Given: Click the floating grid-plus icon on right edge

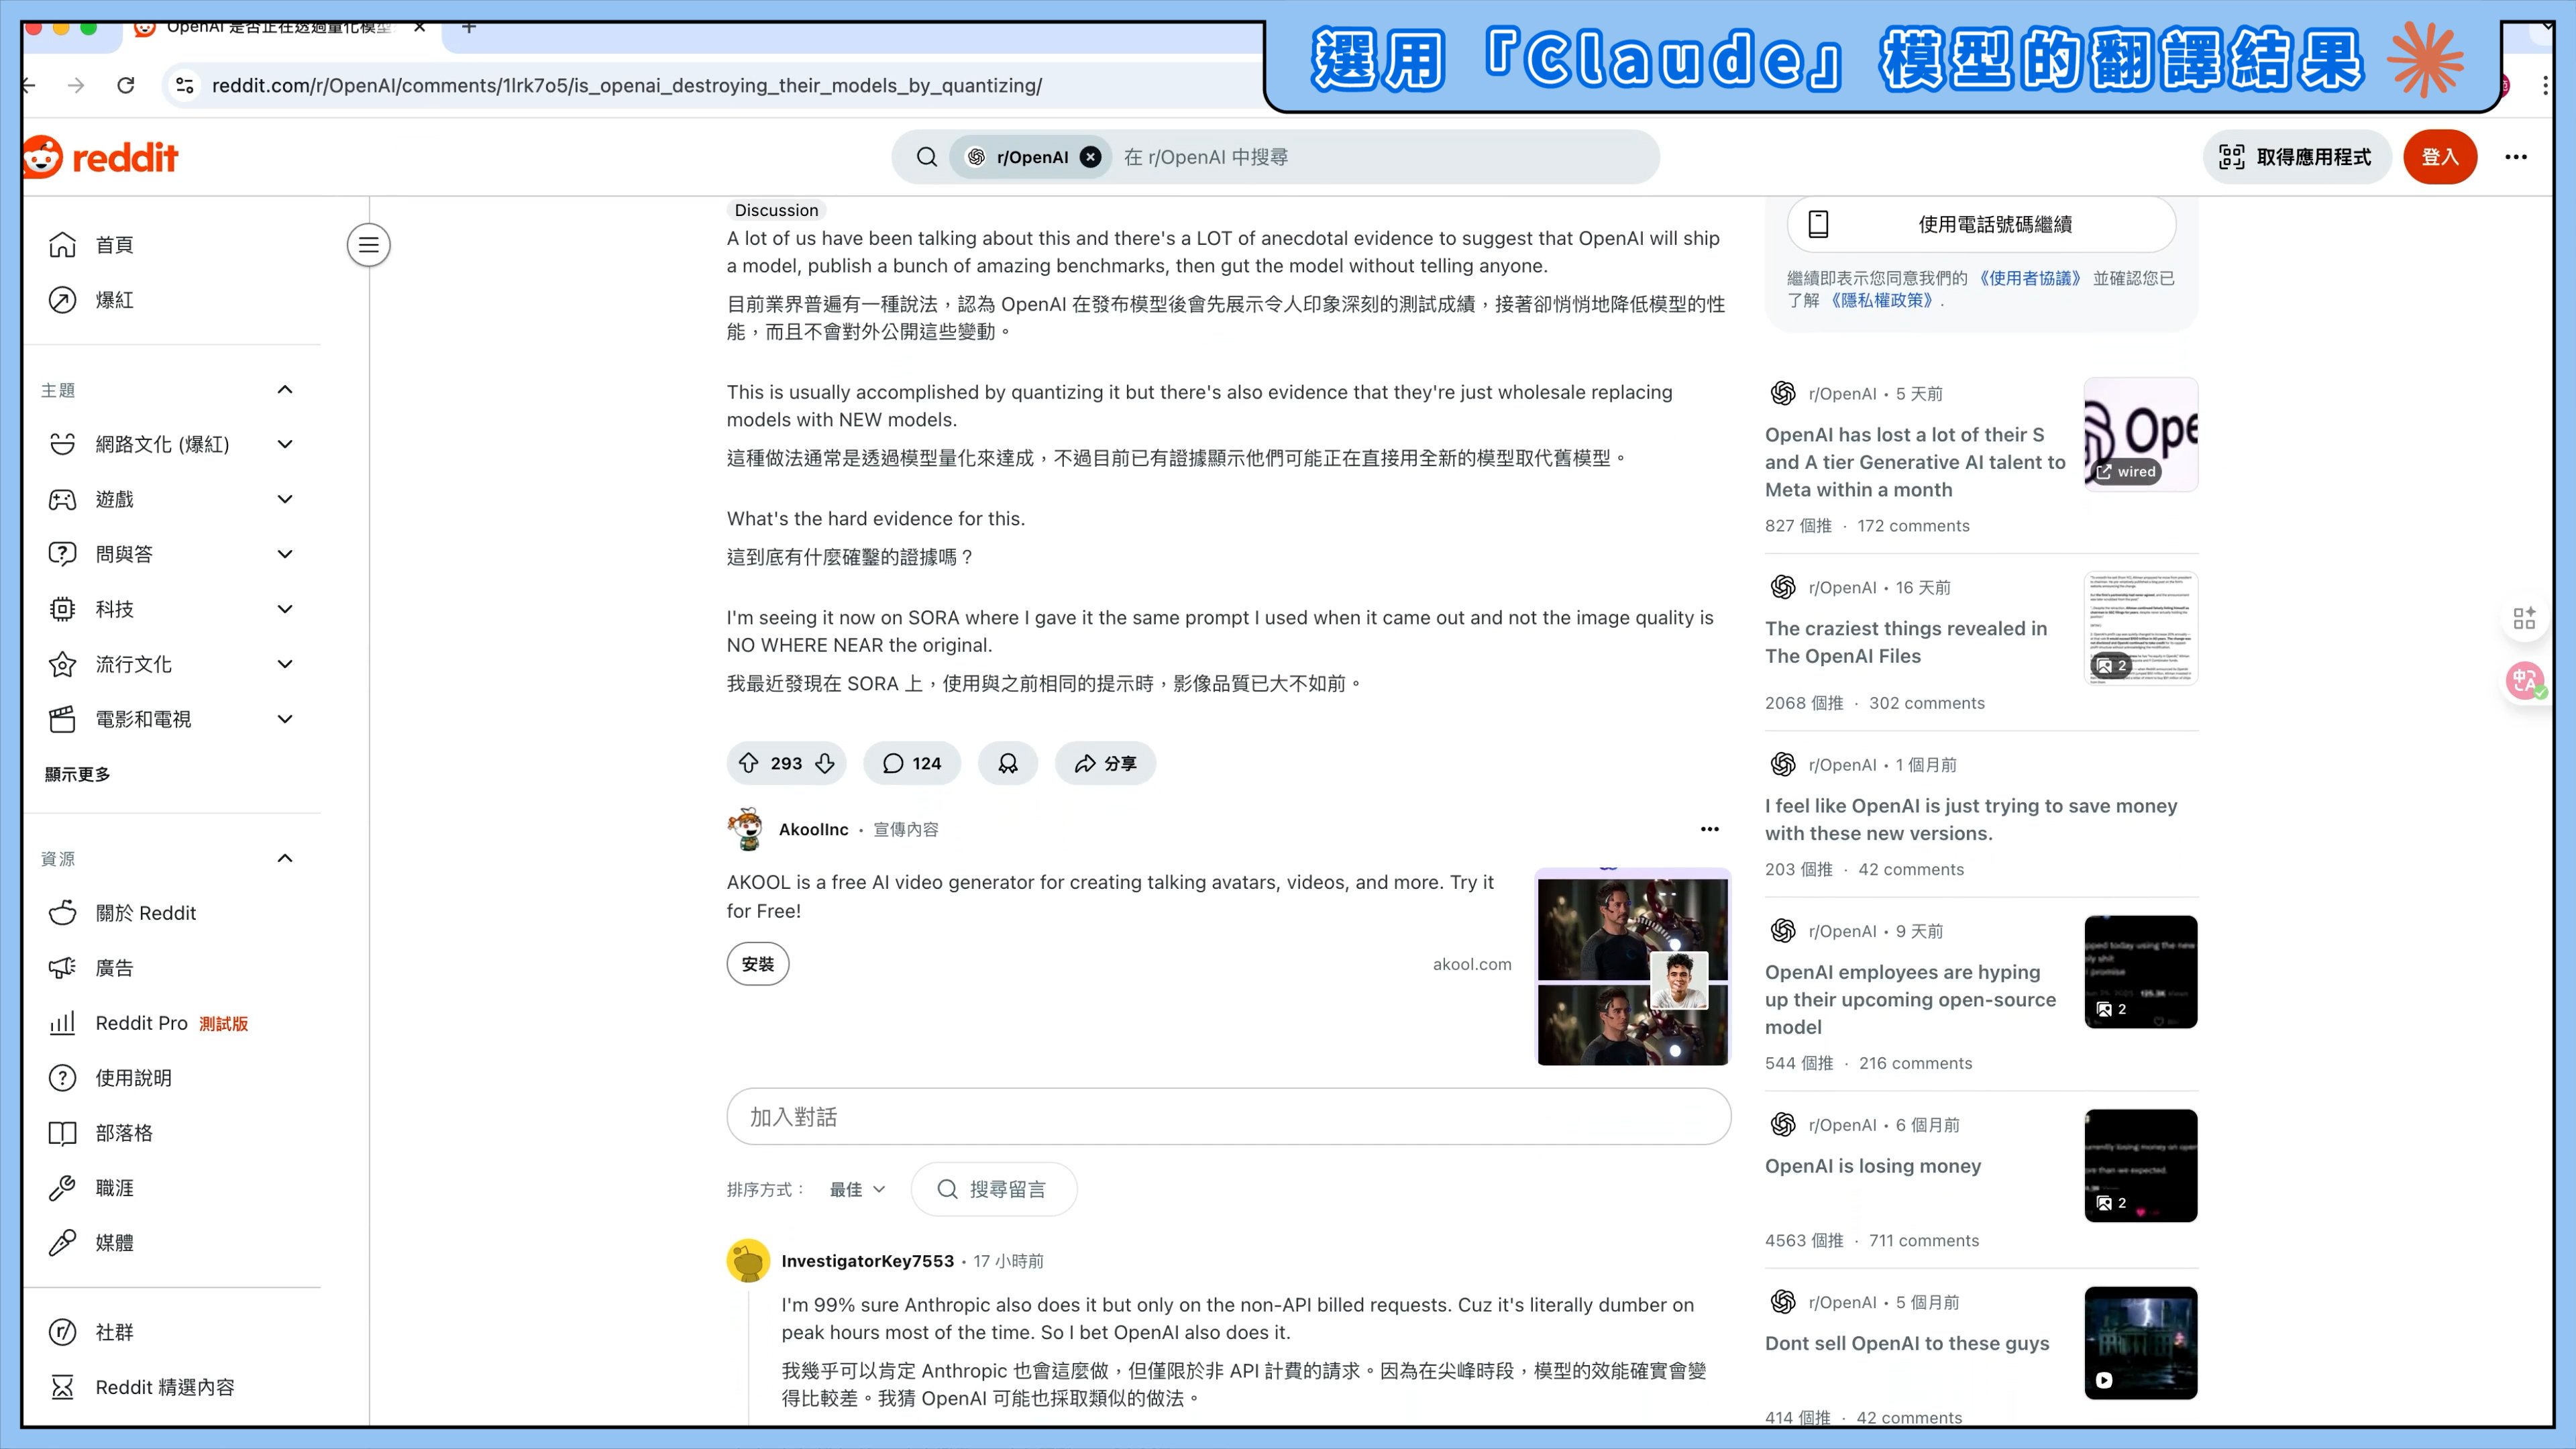Looking at the screenshot, I should pyautogui.click(x=2524, y=618).
